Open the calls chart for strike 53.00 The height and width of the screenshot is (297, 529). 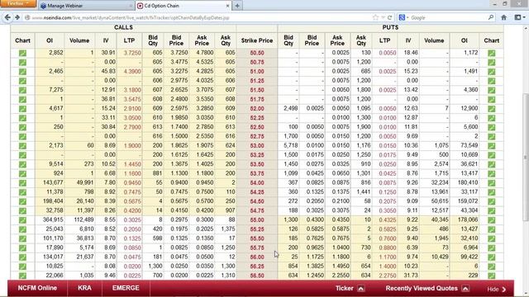point(22,145)
